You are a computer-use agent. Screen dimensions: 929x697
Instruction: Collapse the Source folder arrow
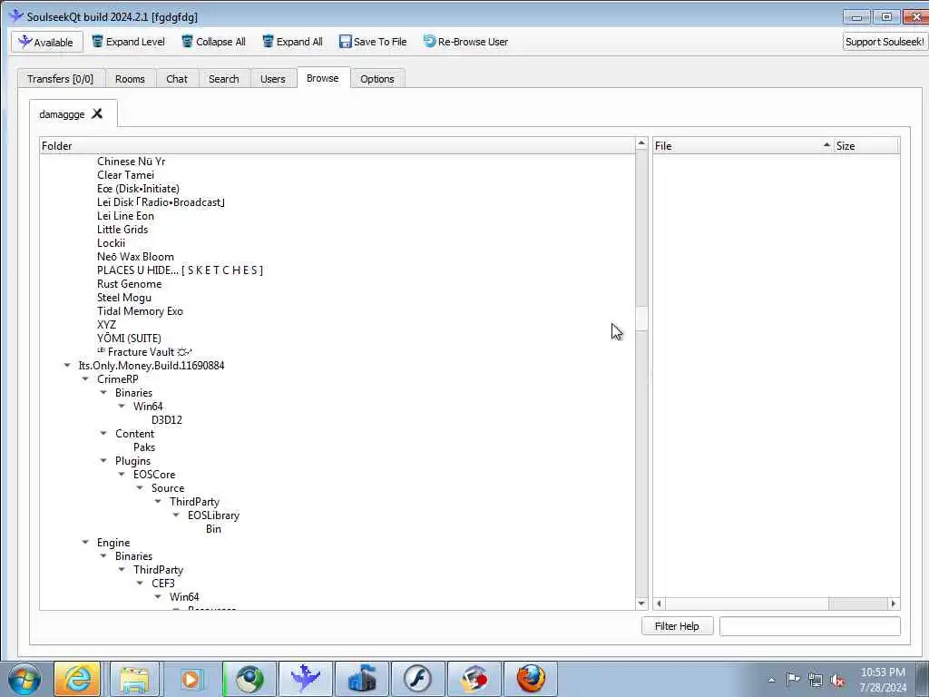pyautogui.click(x=140, y=487)
